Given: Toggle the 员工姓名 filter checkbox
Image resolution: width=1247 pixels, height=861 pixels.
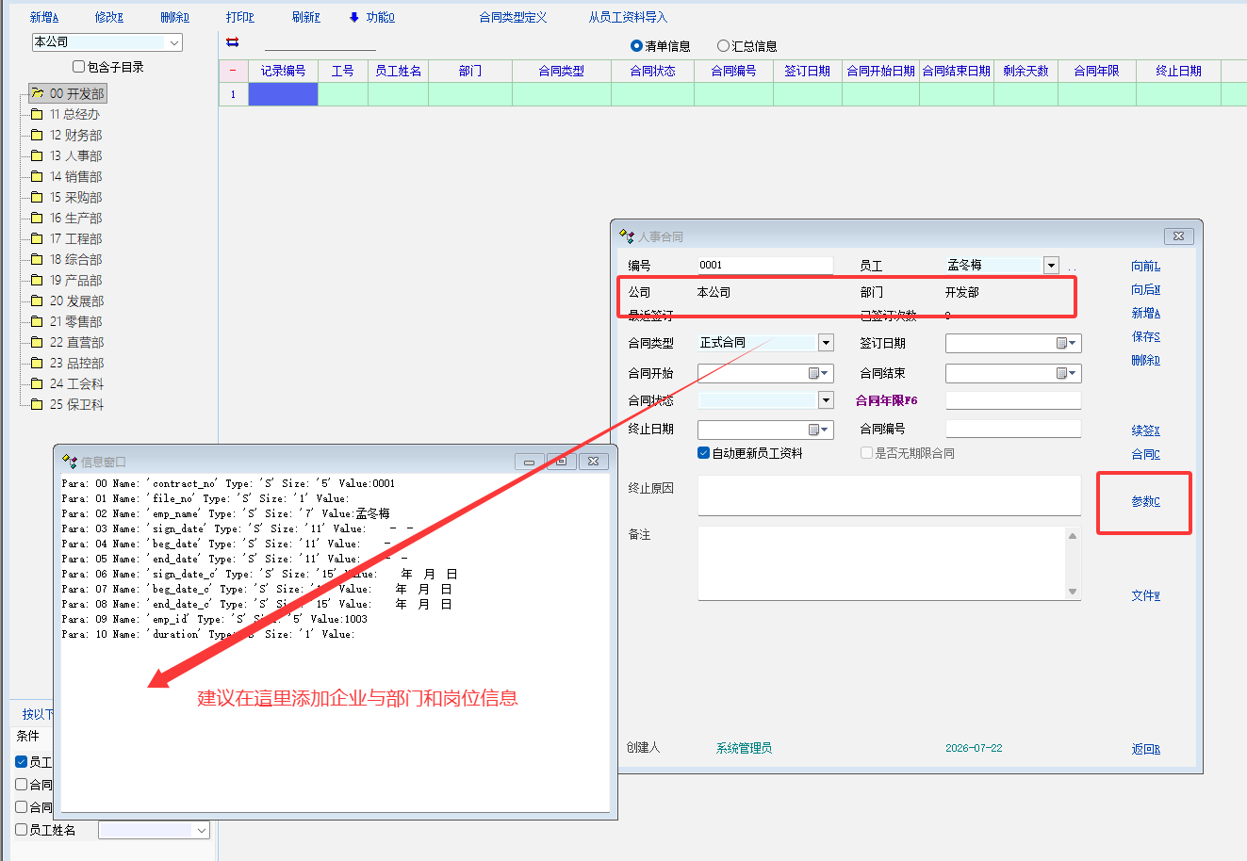Looking at the screenshot, I should (22, 830).
